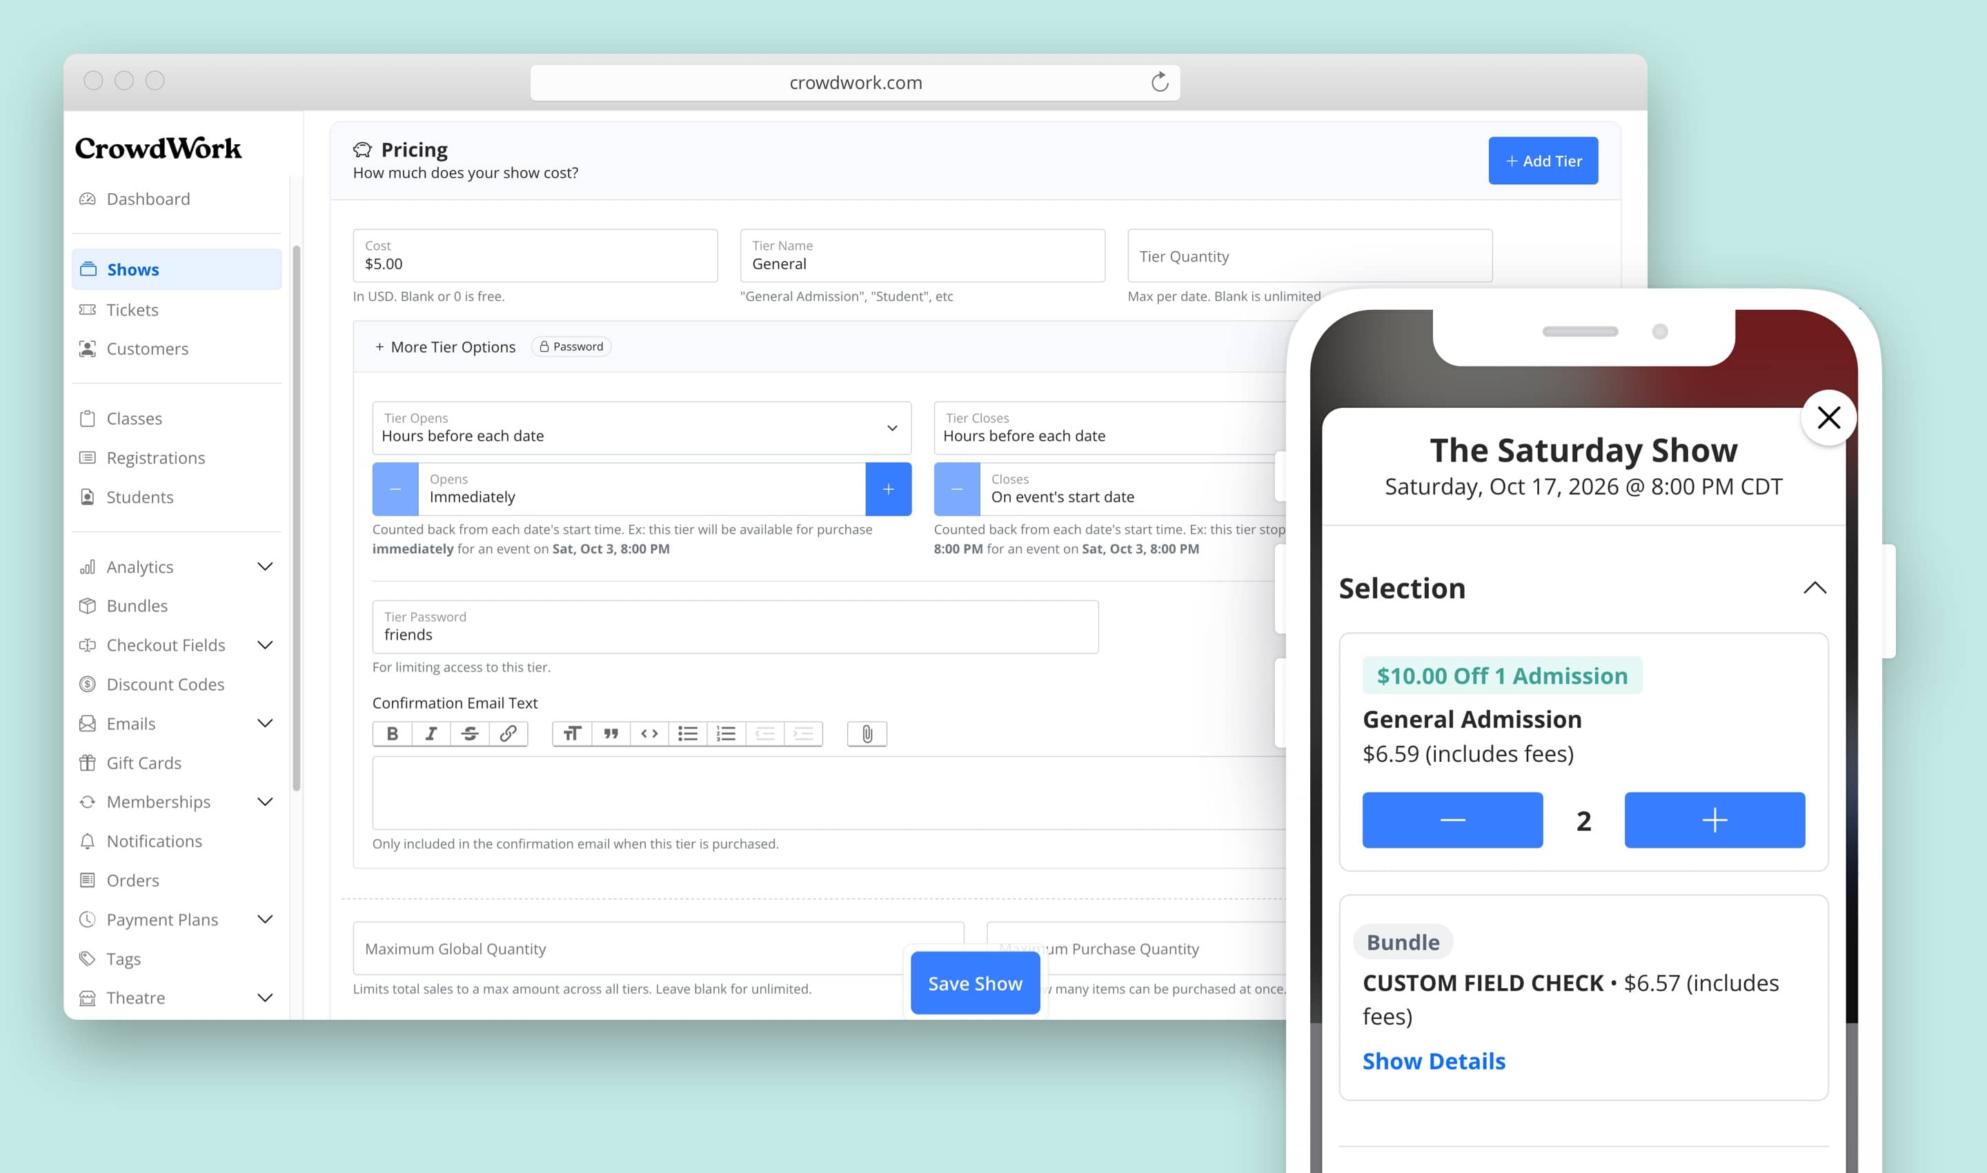Open Dashboard from the sidebar
1987x1173 pixels.
tap(176, 199)
